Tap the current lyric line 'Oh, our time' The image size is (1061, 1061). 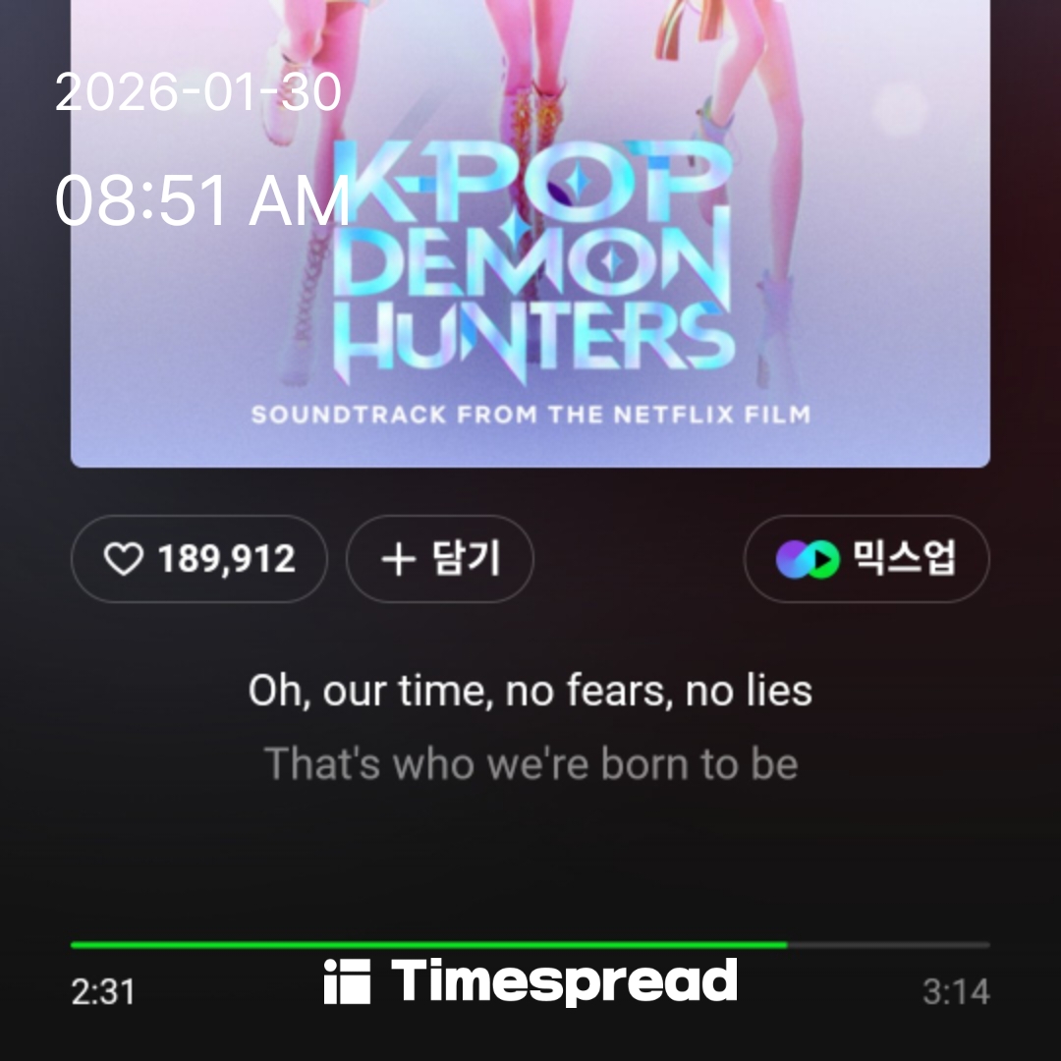(530, 691)
